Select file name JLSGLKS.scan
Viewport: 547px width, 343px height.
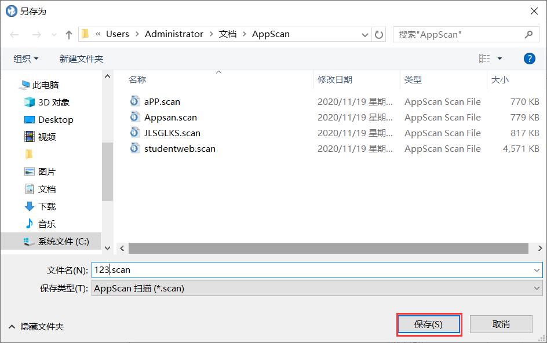click(x=172, y=133)
